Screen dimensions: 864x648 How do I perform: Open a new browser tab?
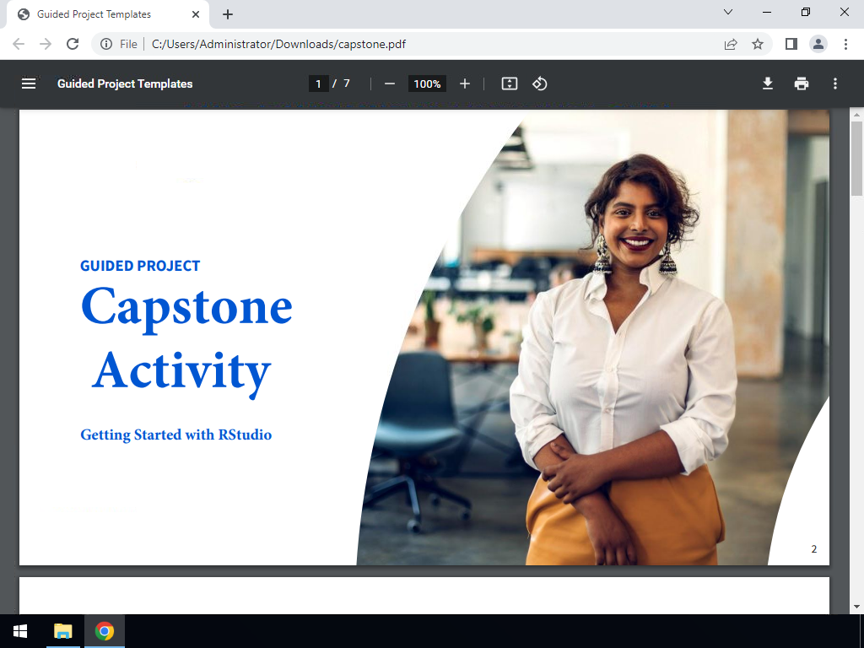(x=228, y=14)
